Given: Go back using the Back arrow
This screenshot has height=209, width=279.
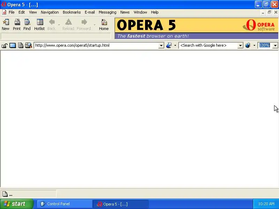Looking at the screenshot, I should pyautogui.click(x=52, y=24).
